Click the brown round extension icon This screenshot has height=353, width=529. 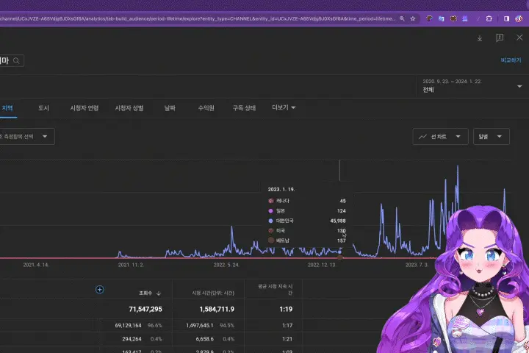453,19
